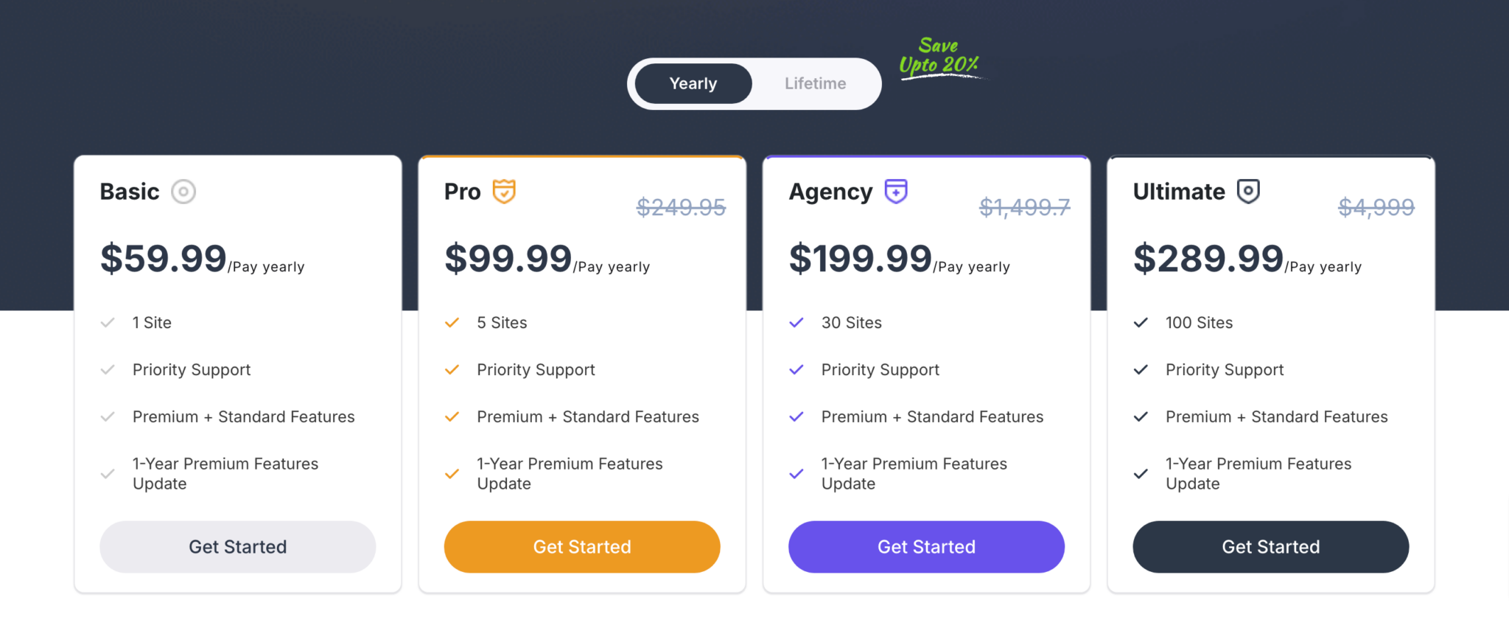Screen dimensions: 1509x628
Task: Click the checkmark beside 100 Sites
Action: click(1140, 322)
